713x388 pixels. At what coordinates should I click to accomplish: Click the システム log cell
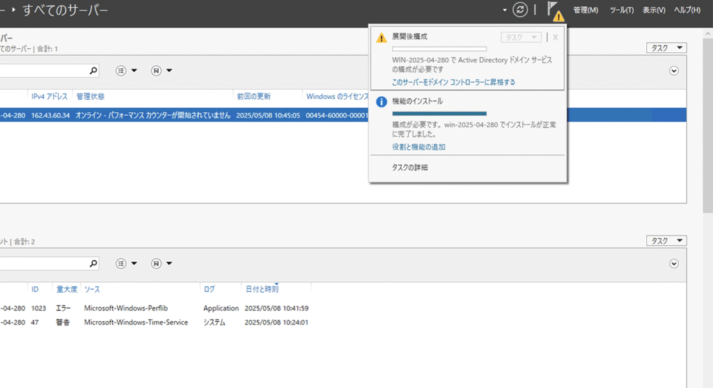tap(214, 323)
